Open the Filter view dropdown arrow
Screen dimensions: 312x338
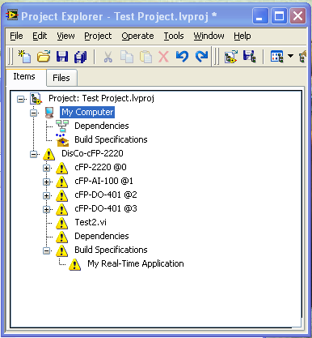pyautogui.click(x=290, y=56)
